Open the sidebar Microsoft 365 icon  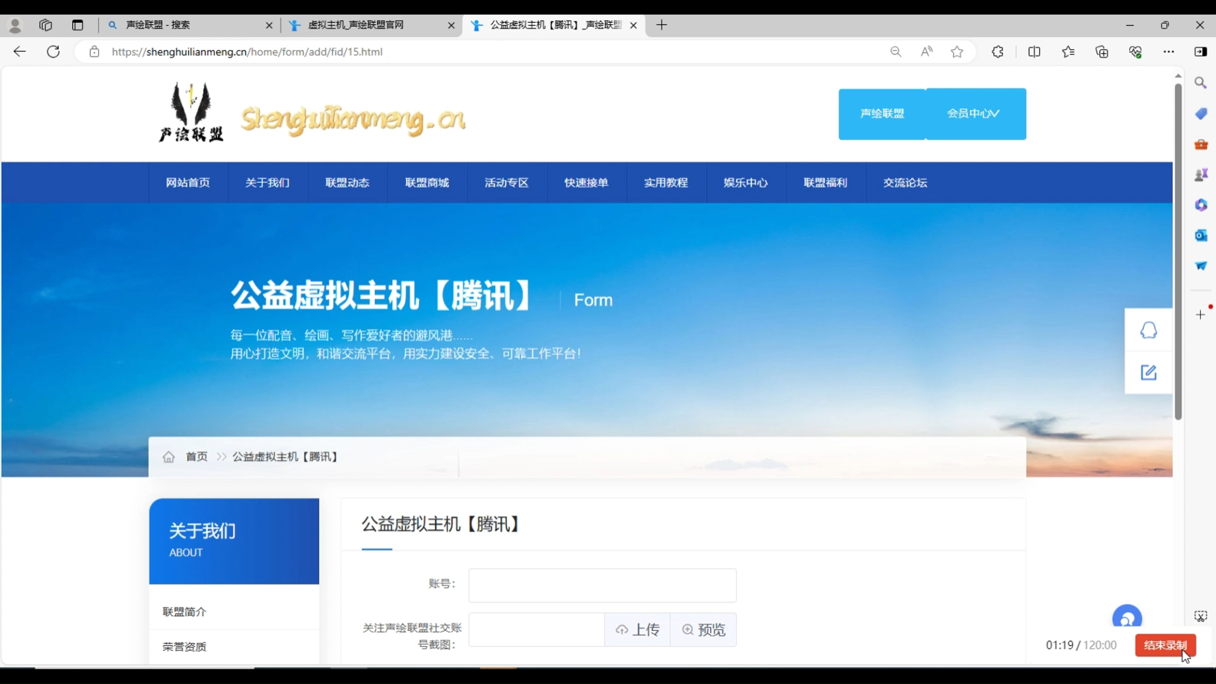tap(1201, 205)
